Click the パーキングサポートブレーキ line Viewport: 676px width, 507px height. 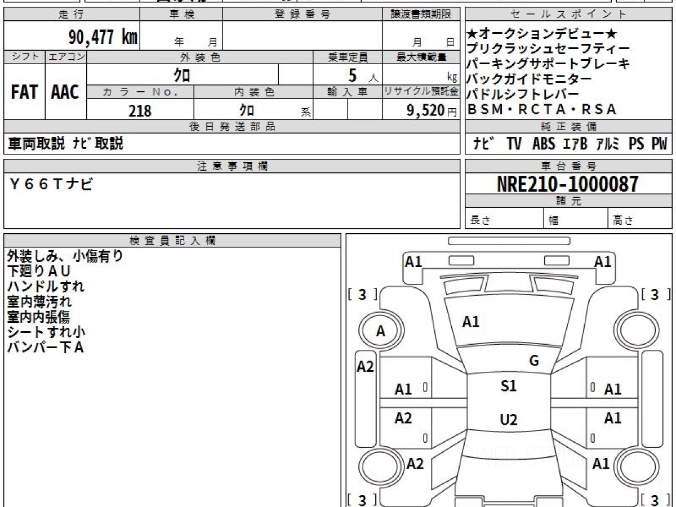[x=548, y=64]
